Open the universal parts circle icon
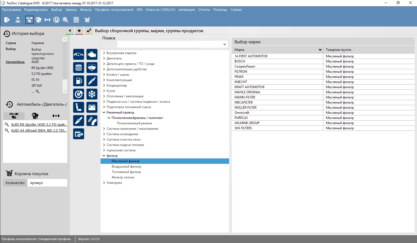The image size is (417, 243). 56,20
